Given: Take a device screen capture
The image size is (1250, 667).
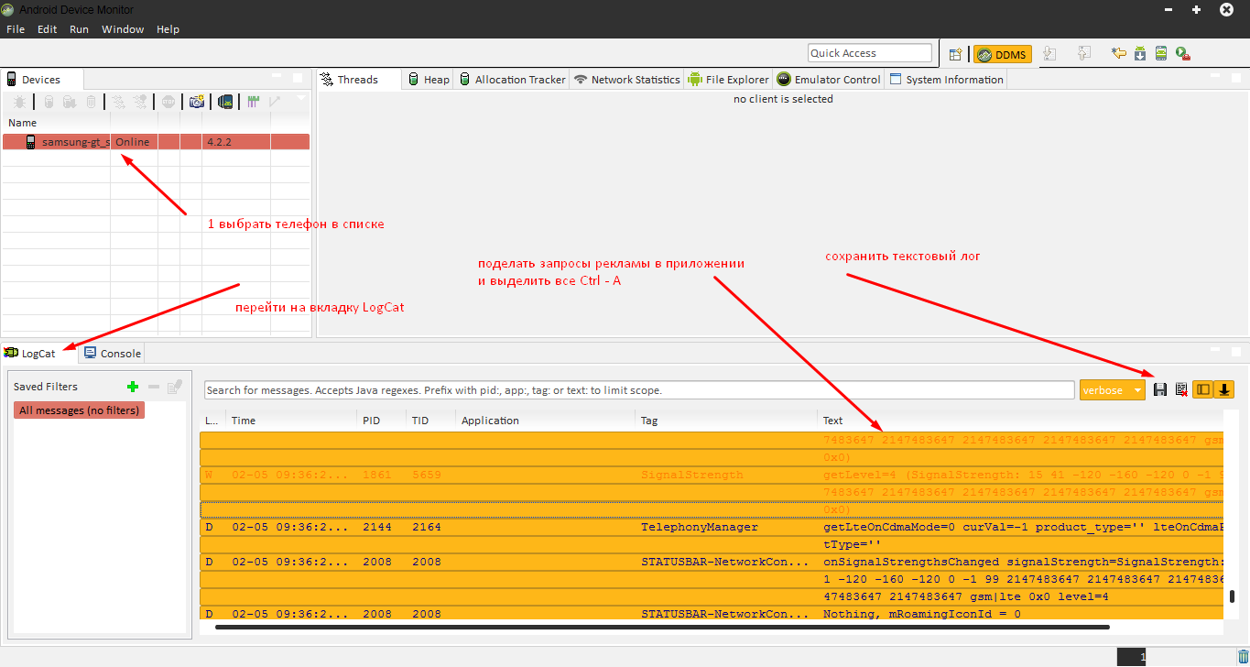Looking at the screenshot, I should click(x=196, y=102).
